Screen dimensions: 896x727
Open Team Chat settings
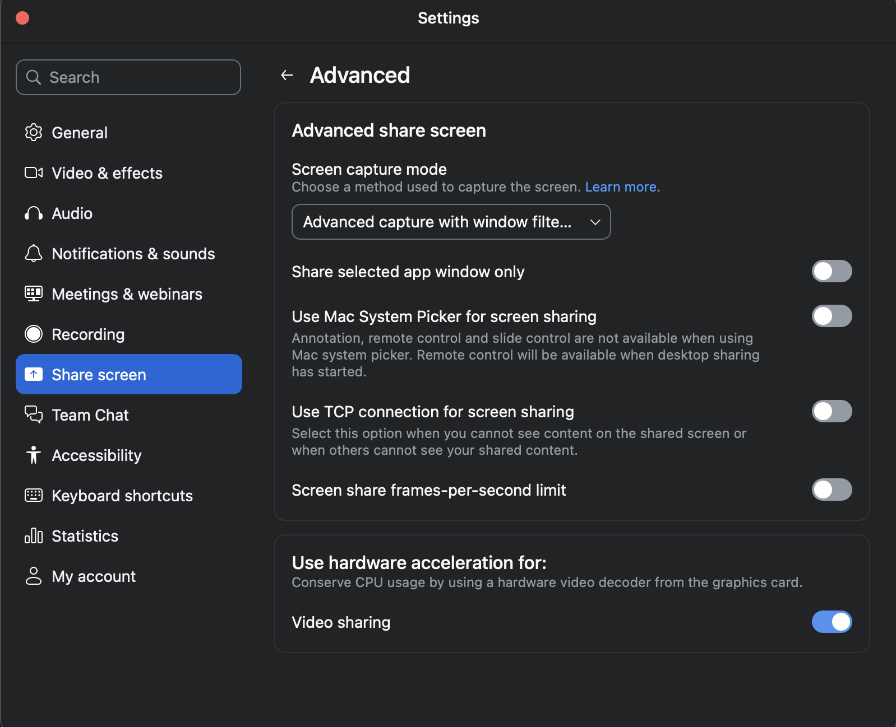129,415
